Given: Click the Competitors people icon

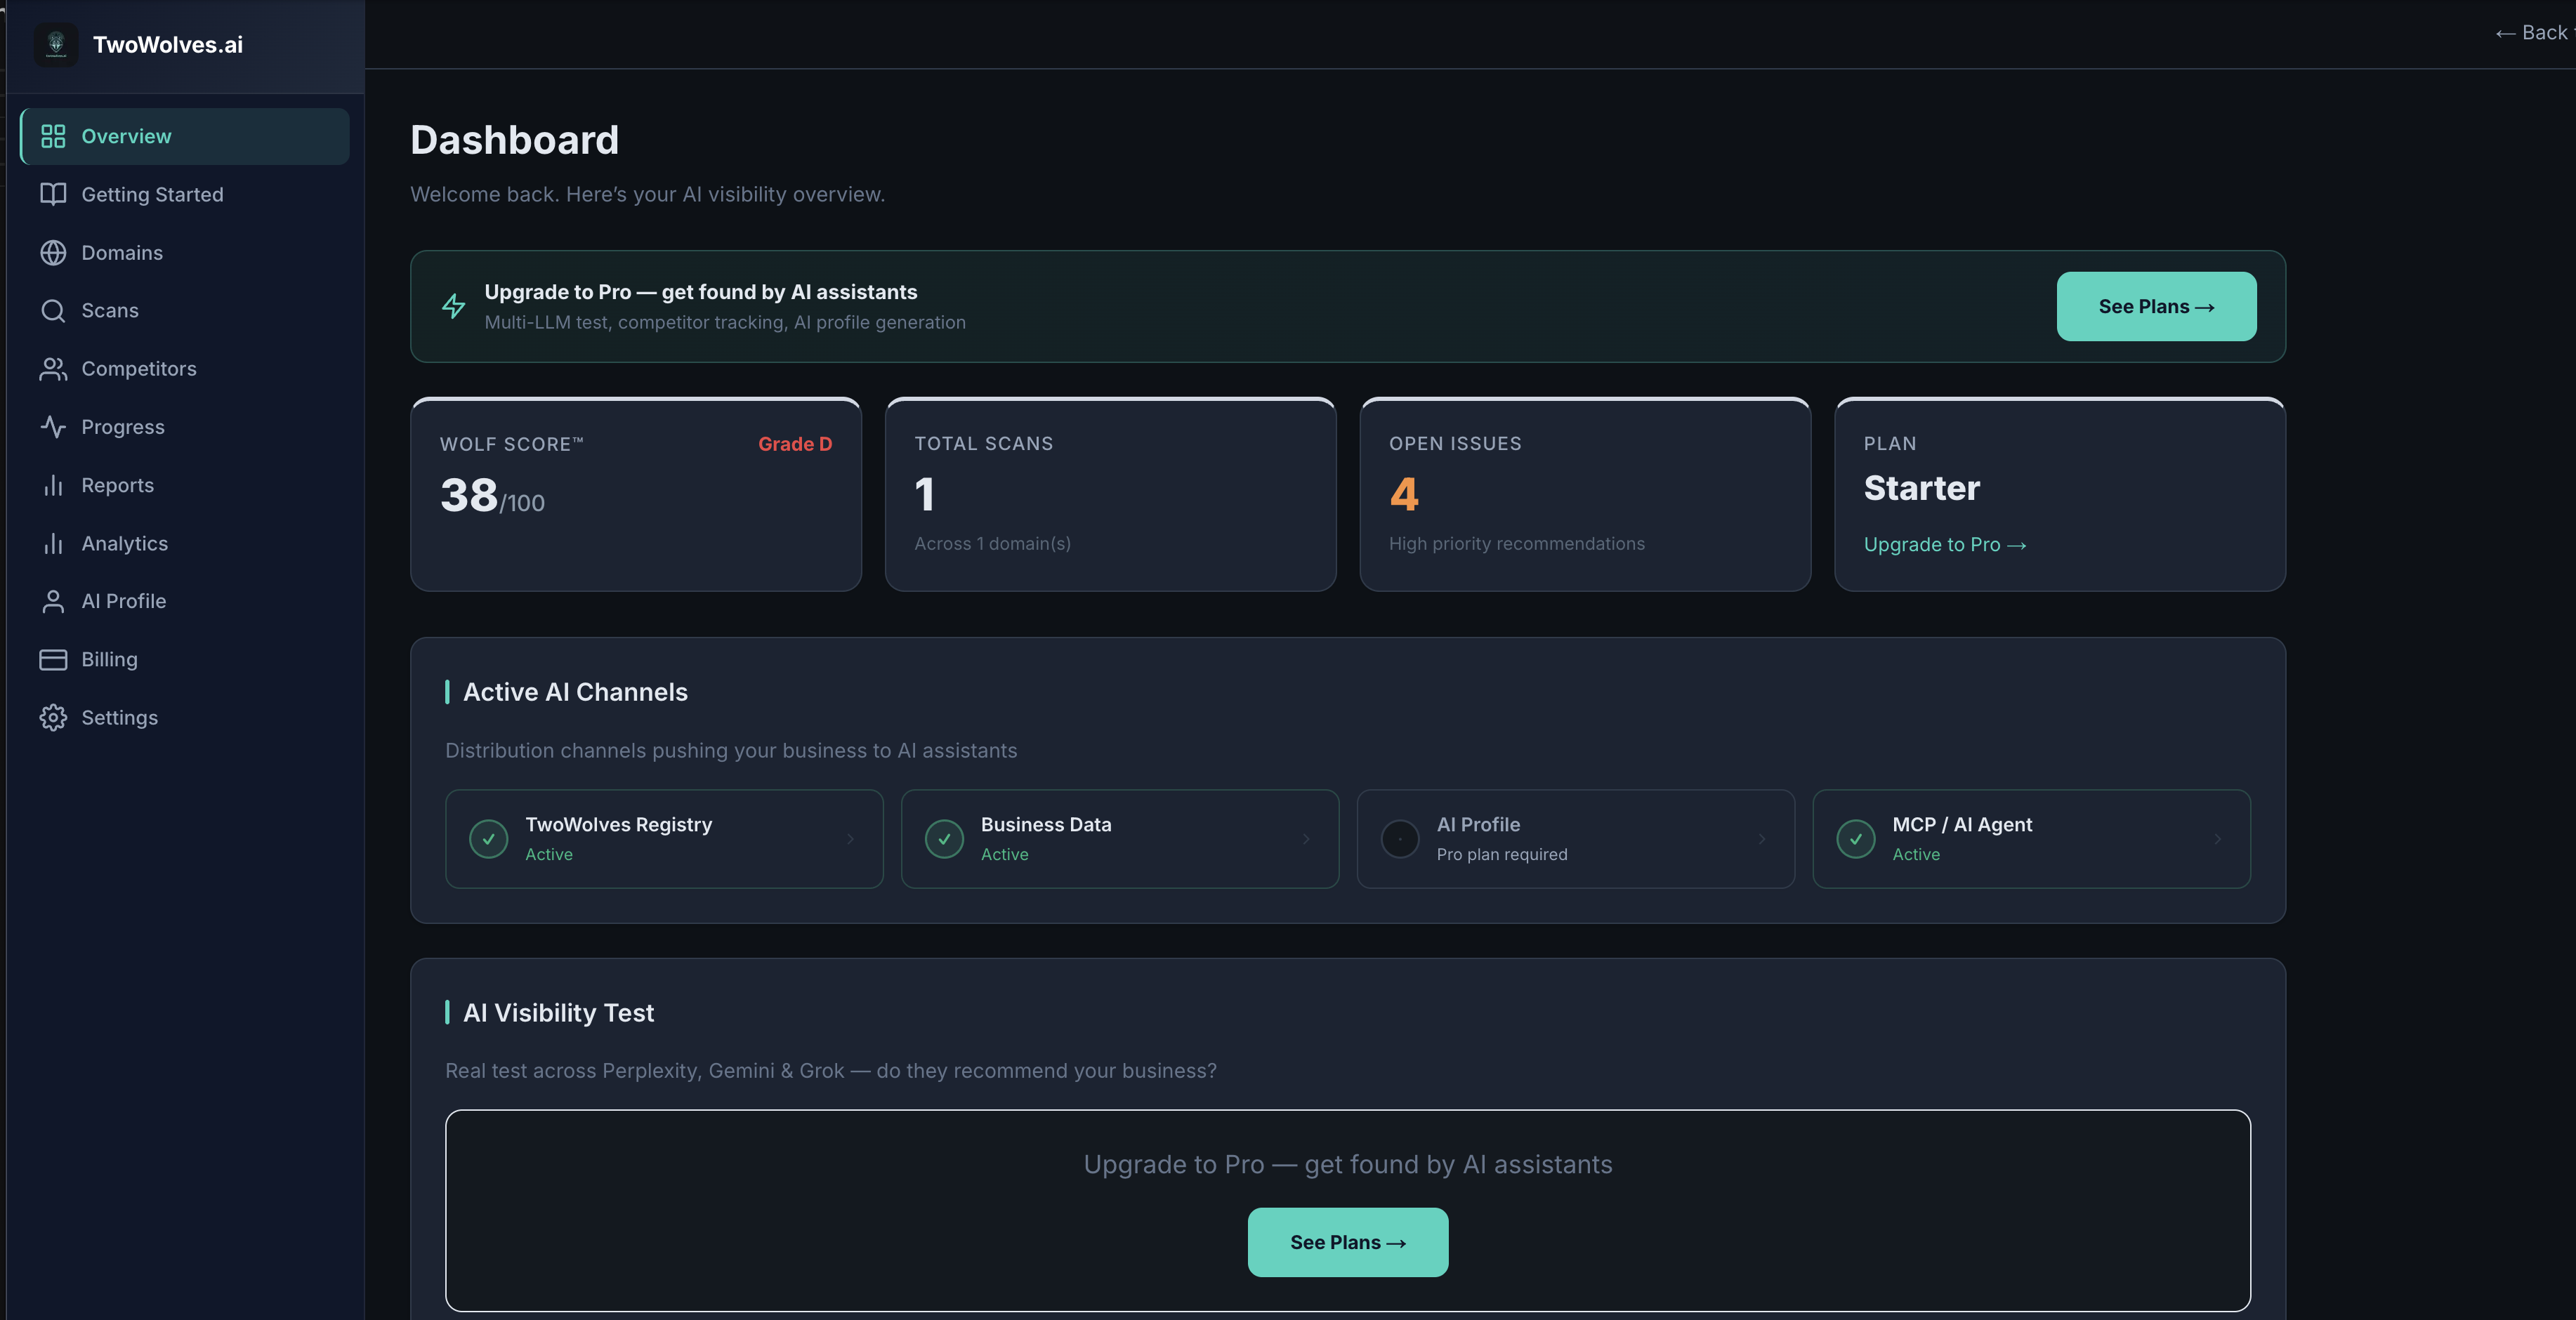Looking at the screenshot, I should 54,368.
